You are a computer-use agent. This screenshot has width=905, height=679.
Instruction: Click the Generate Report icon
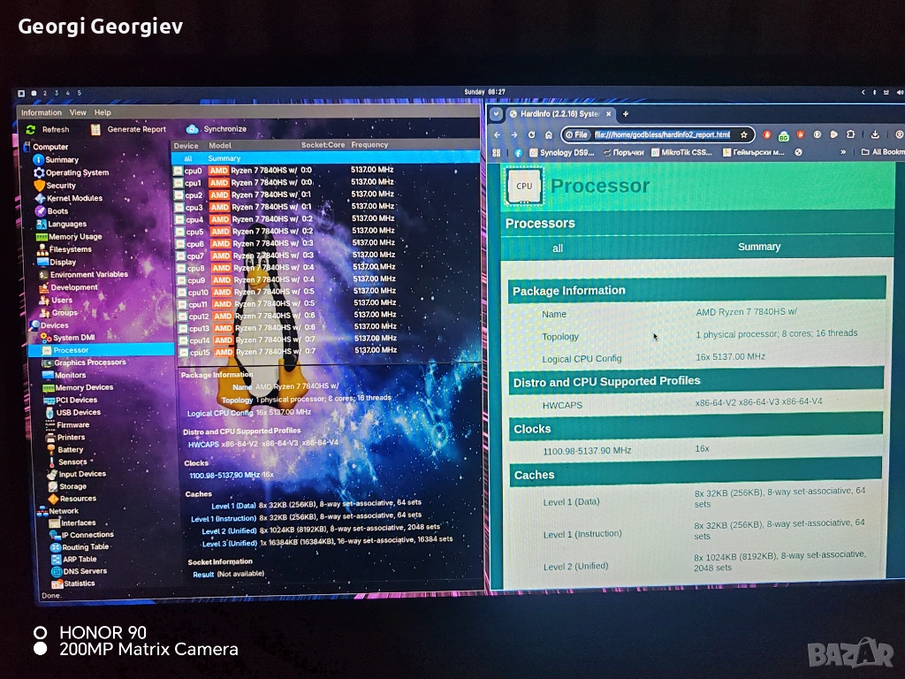click(x=96, y=130)
